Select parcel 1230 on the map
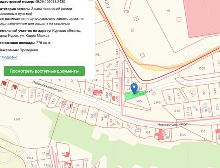220x168 pixels. (x=176, y=111)
